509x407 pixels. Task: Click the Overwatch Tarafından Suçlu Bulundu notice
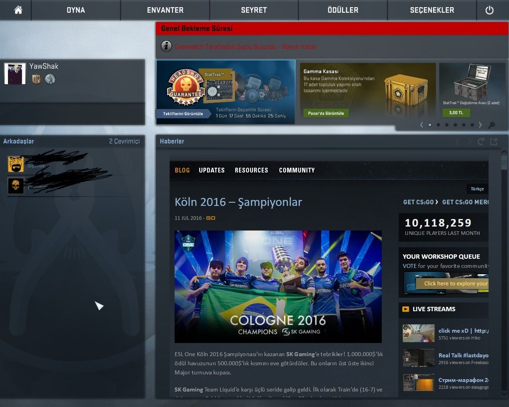coord(245,47)
